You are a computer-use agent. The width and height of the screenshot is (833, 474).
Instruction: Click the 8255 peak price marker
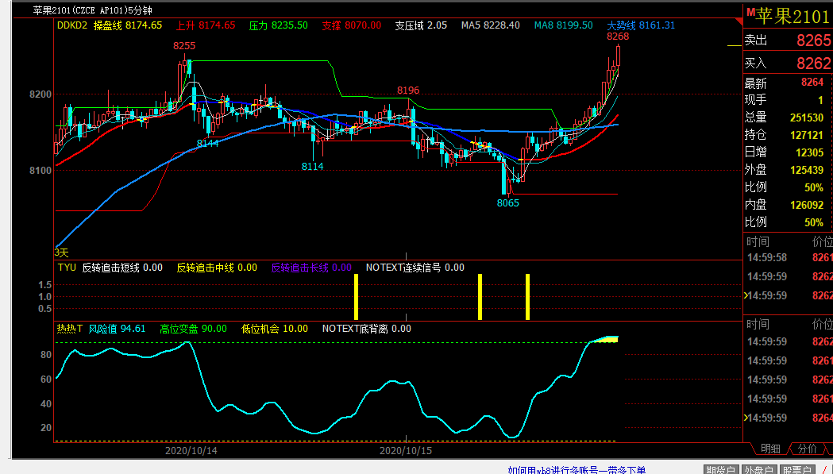[184, 46]
